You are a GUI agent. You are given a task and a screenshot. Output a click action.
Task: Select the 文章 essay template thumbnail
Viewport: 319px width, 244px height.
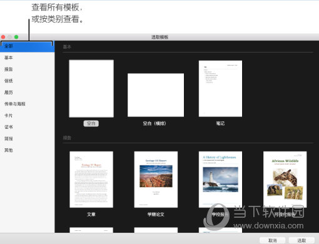pyautogui.click(x=91, y=180)
